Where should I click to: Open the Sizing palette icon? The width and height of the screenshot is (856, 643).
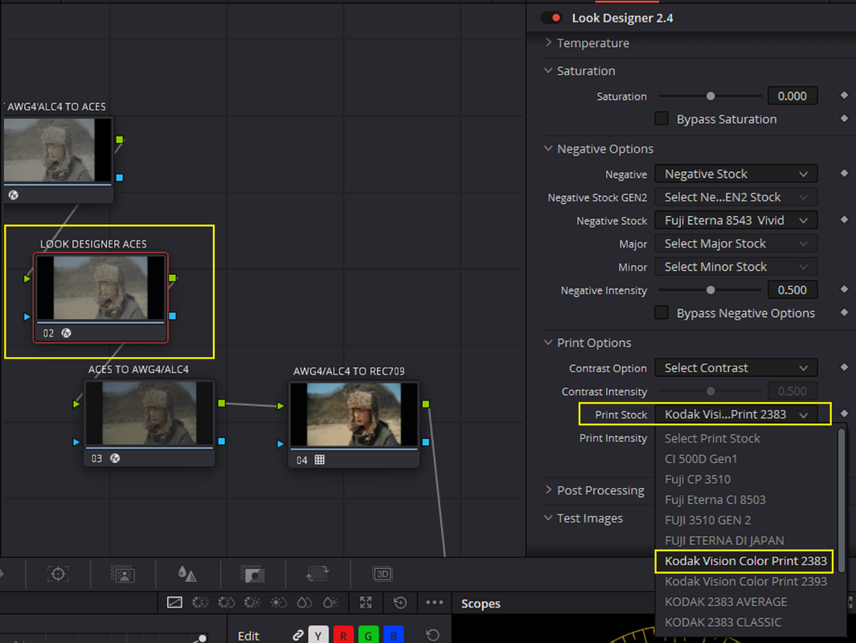click(317, 574)
